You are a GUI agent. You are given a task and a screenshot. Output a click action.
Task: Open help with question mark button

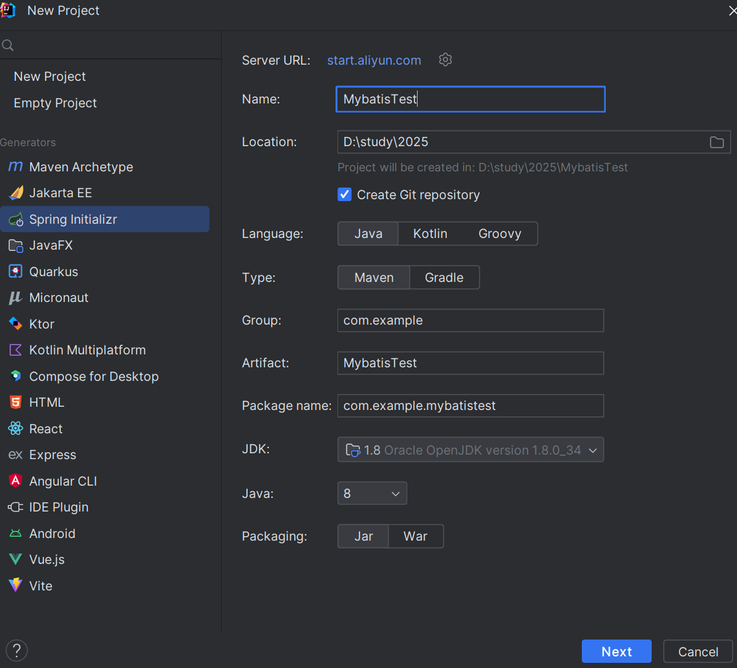click(17, 651)
